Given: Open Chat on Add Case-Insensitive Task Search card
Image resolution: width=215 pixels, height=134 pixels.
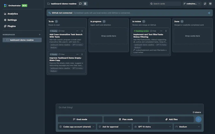Looking at the screenshot, I should click(x=62, y=31).
